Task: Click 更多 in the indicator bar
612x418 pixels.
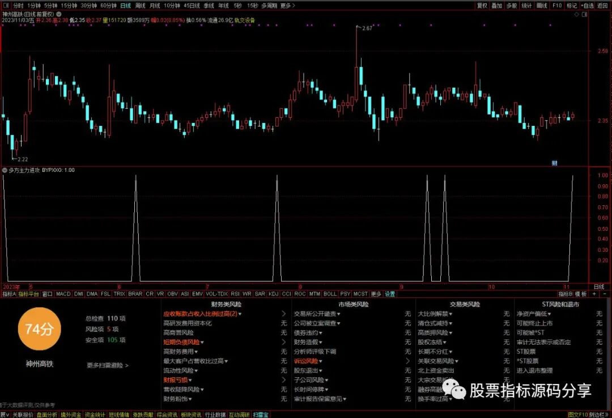Action: [376, 294]
